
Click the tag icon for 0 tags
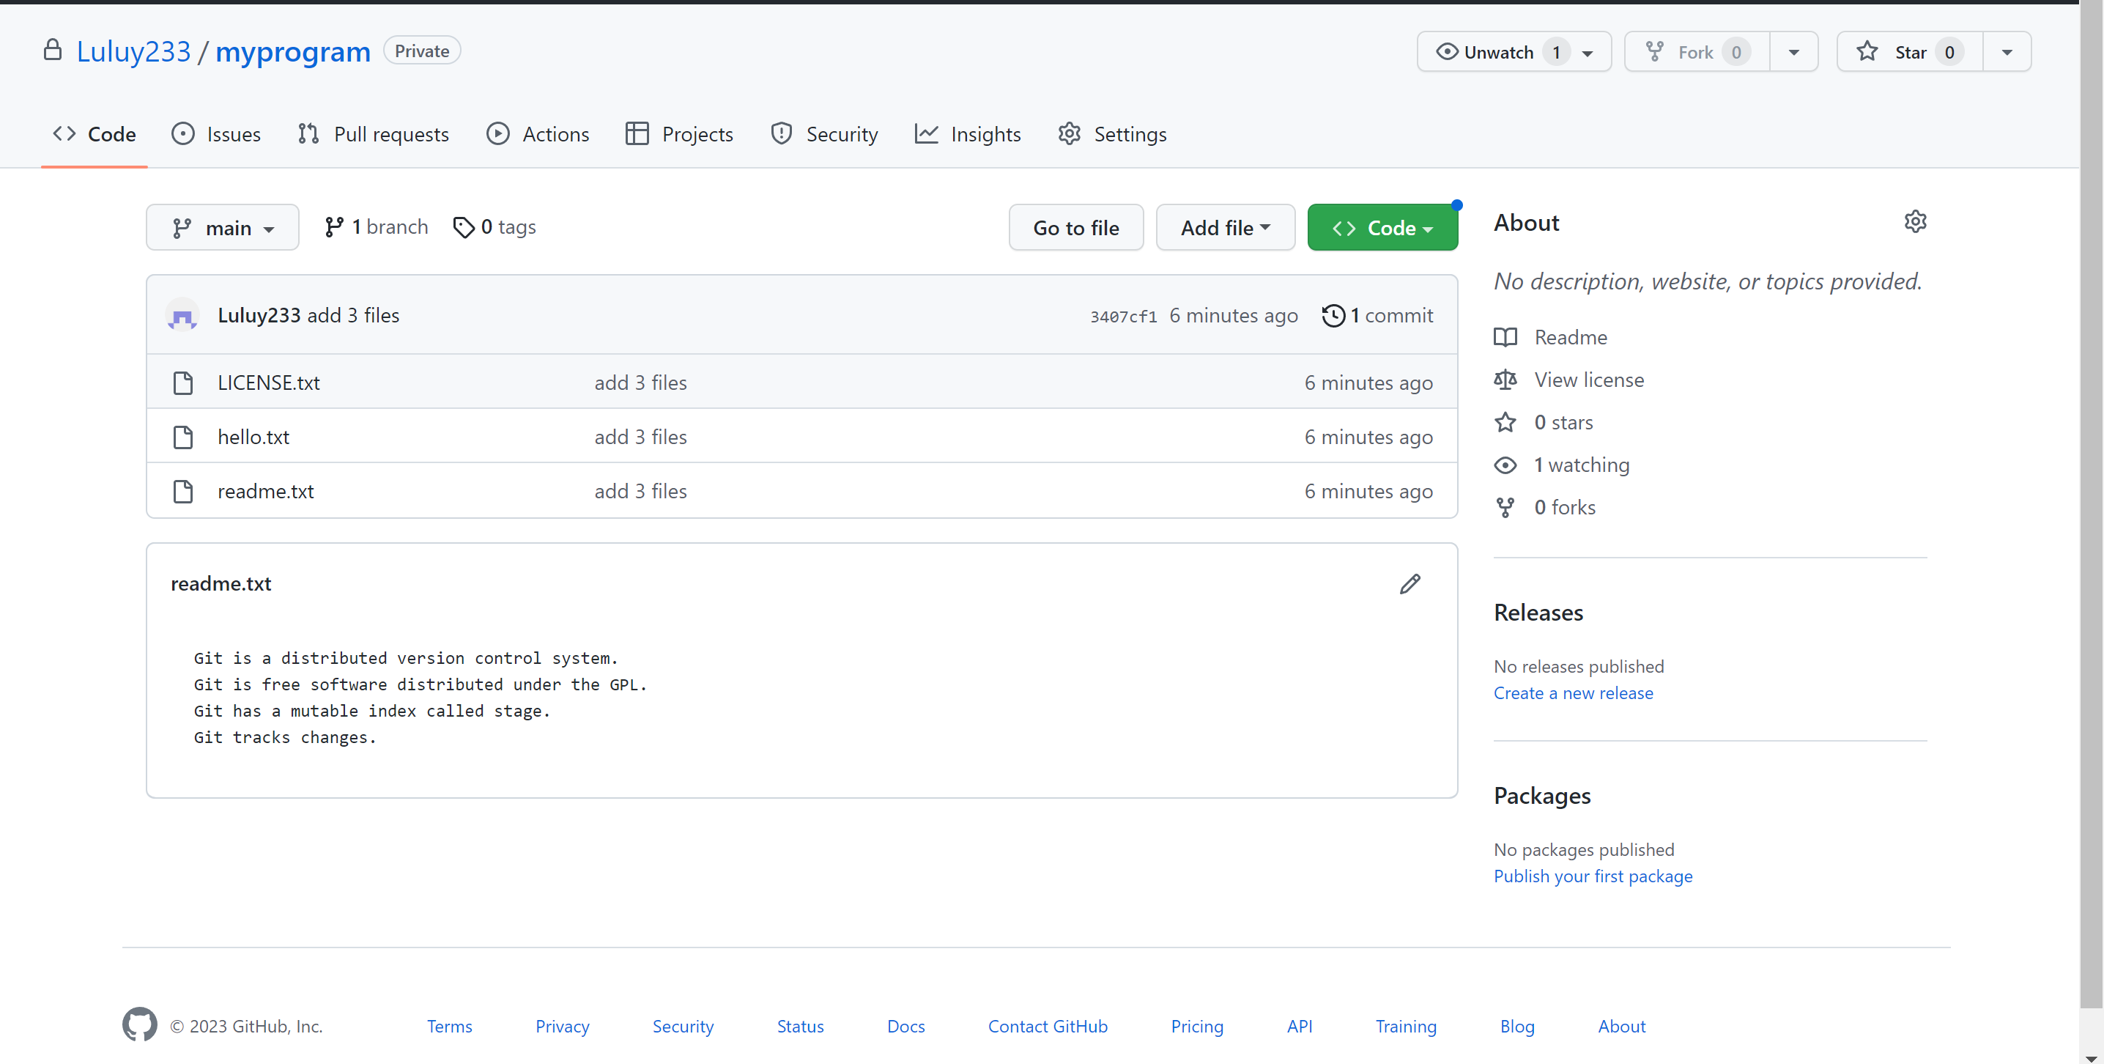[463, 227]
